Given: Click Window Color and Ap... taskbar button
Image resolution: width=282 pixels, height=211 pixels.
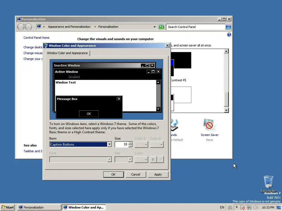Looking at the screenshot, I should pos(84,207).
